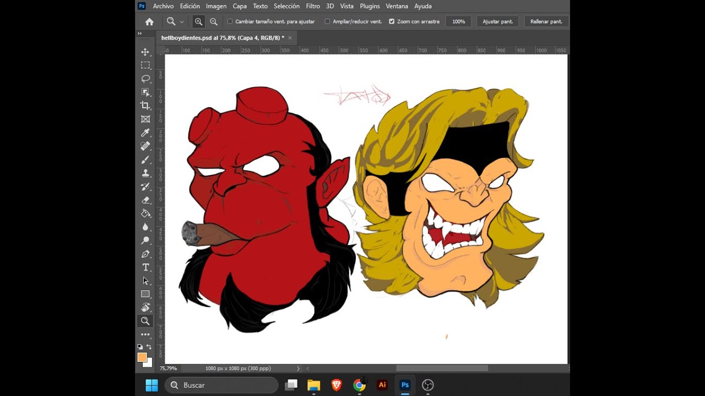Click the Home button in options bar
Image resolution: width=705 pixels, height=396 pixels.
pos(149,21)
